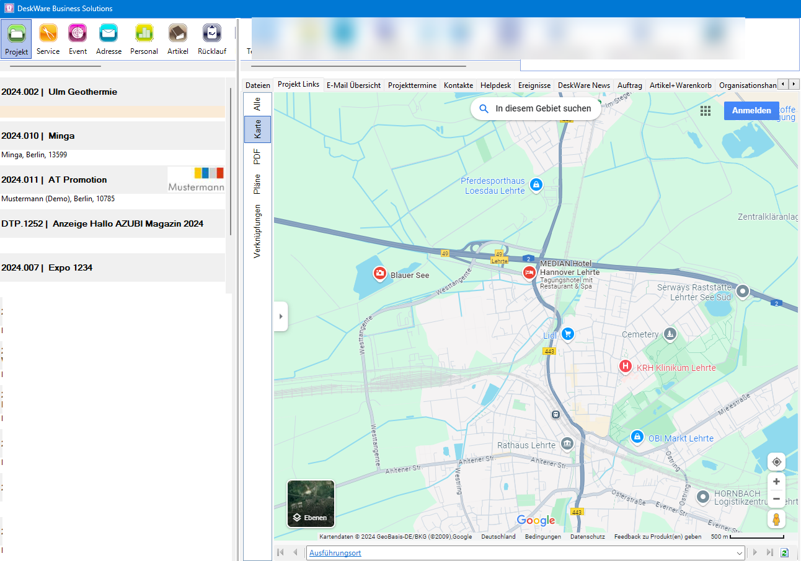
Task: Click the search magnifier icon on map
Action: [484, 108]
